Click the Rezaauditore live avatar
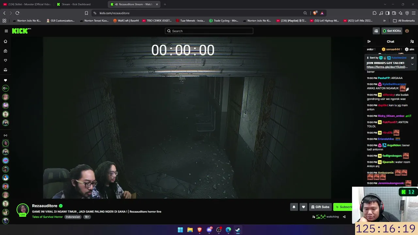Image resolution: width=418 pixels, height=235 pixels. (x=23, y=210)
